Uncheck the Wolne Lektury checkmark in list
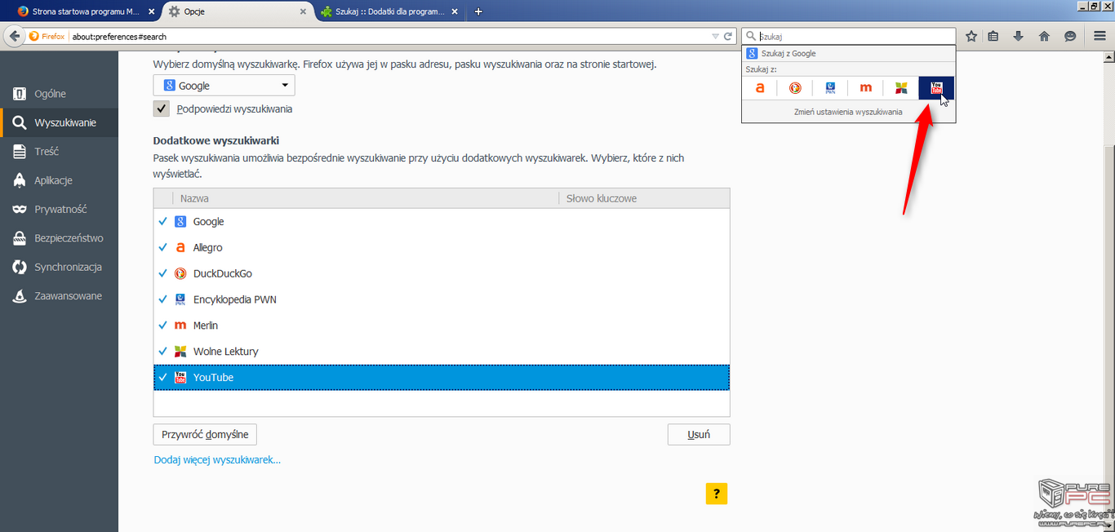Viewport: 1115px width, 532px height. pyautogui.click(x=163, y=352)
